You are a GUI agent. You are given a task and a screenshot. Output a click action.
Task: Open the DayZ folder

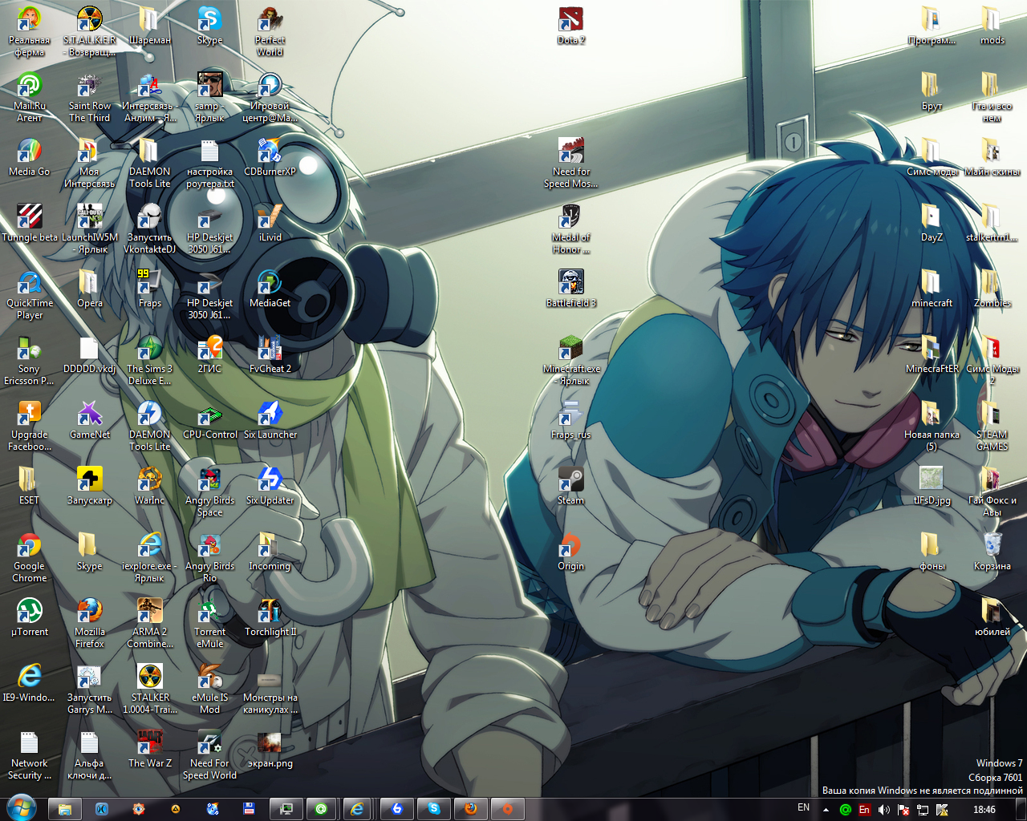[932, 222]
